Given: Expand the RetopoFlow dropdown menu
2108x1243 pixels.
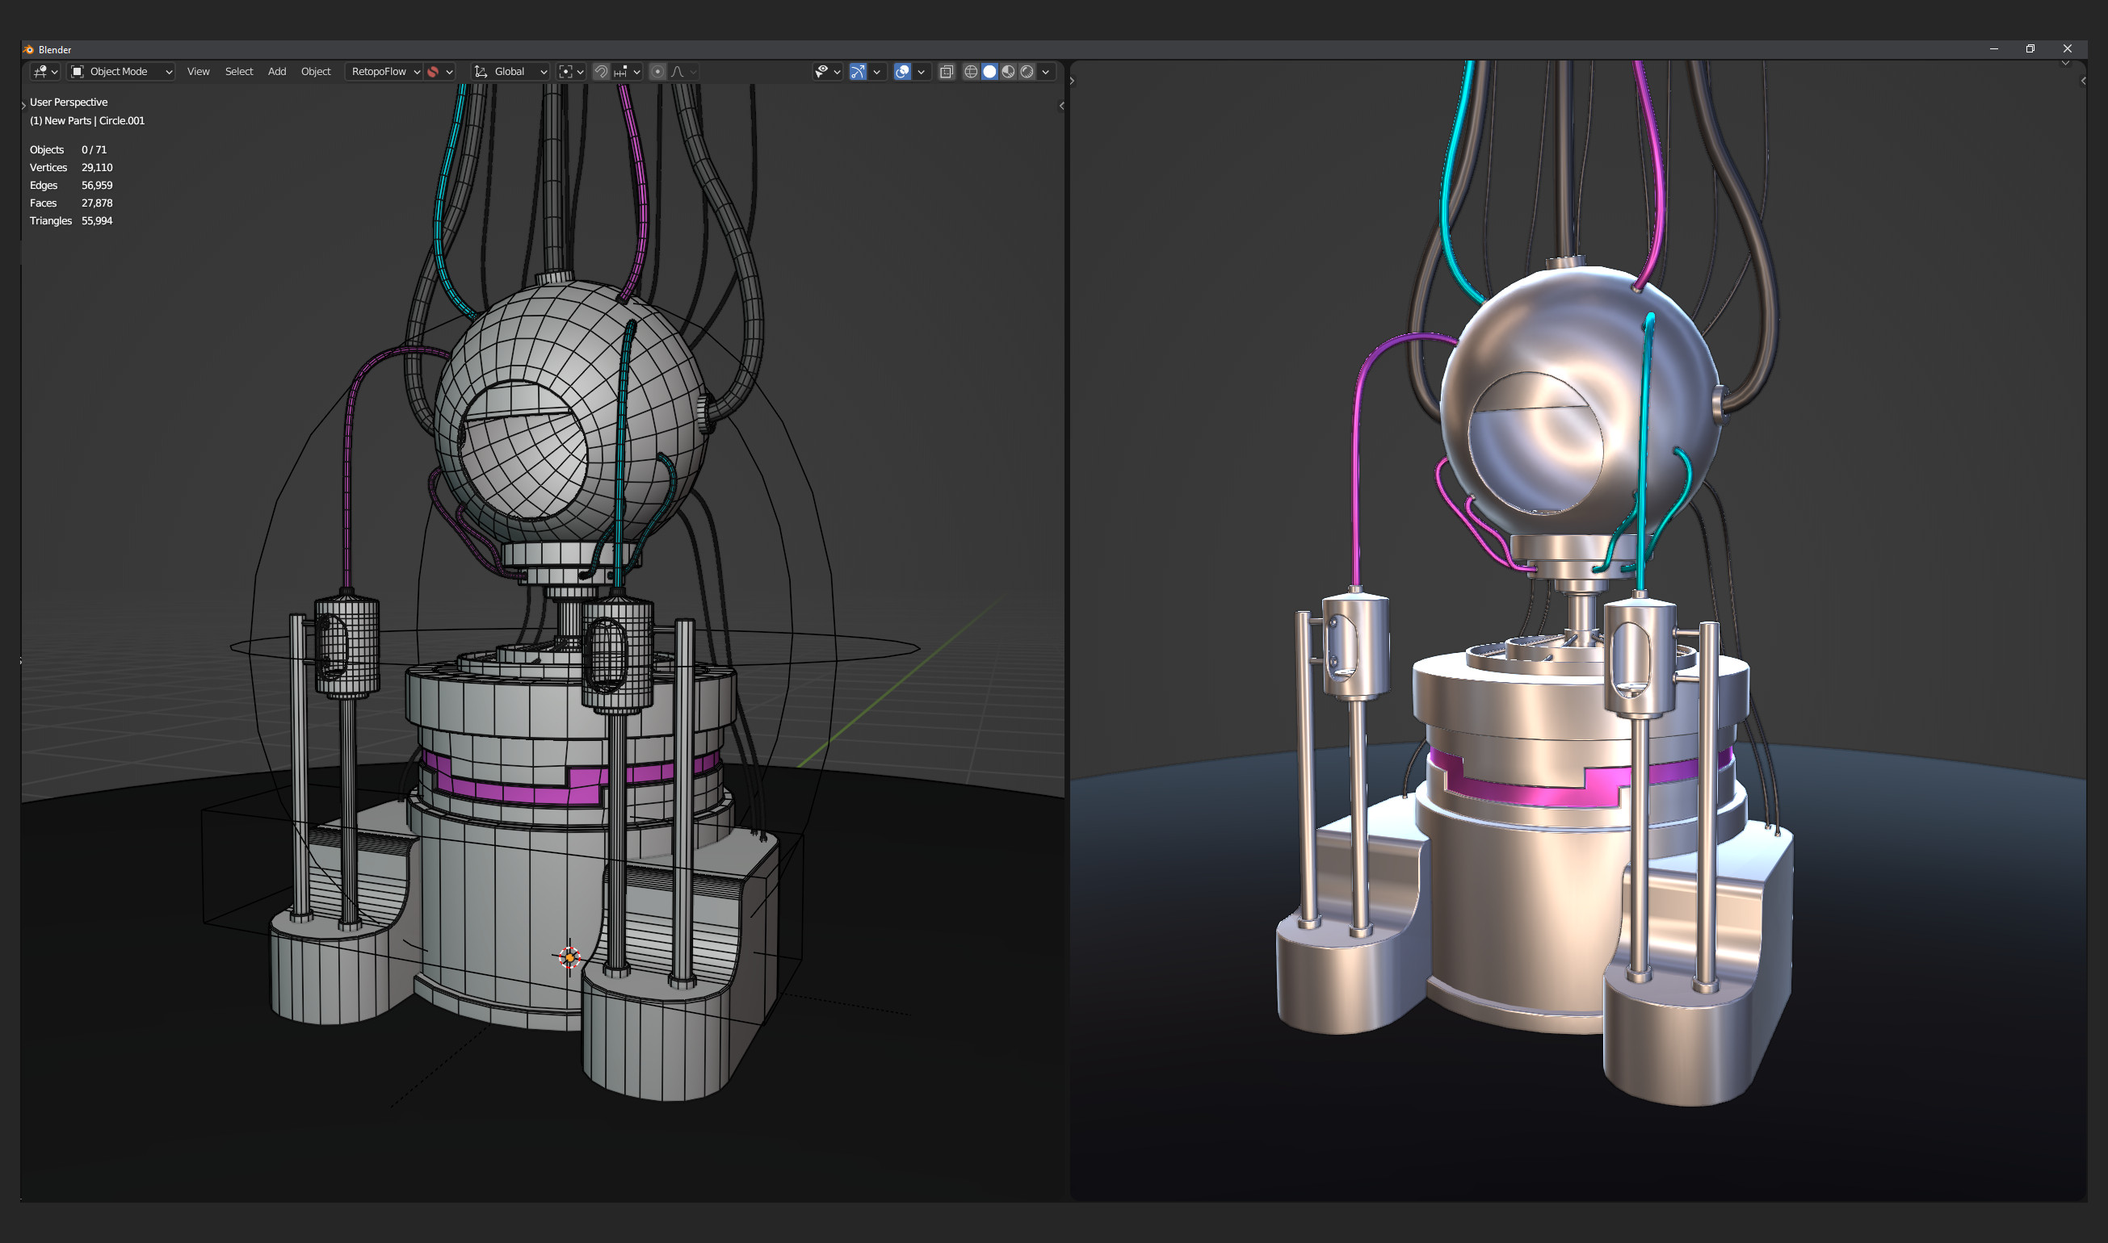Looking at the screenshot, I should tap(384, 72).
